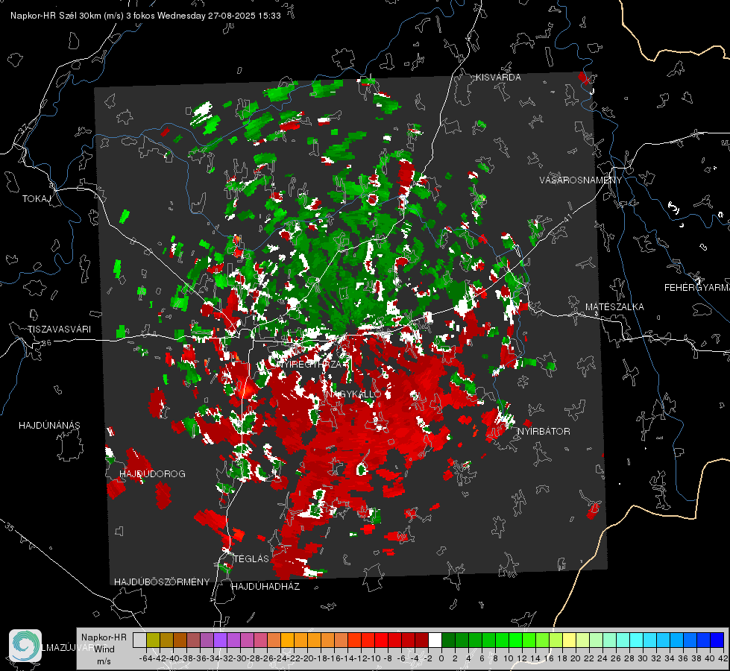Click the KISVÁRDA city label
Image resolution: width=730 pixels, height=671 pixels.
(498, 78)
